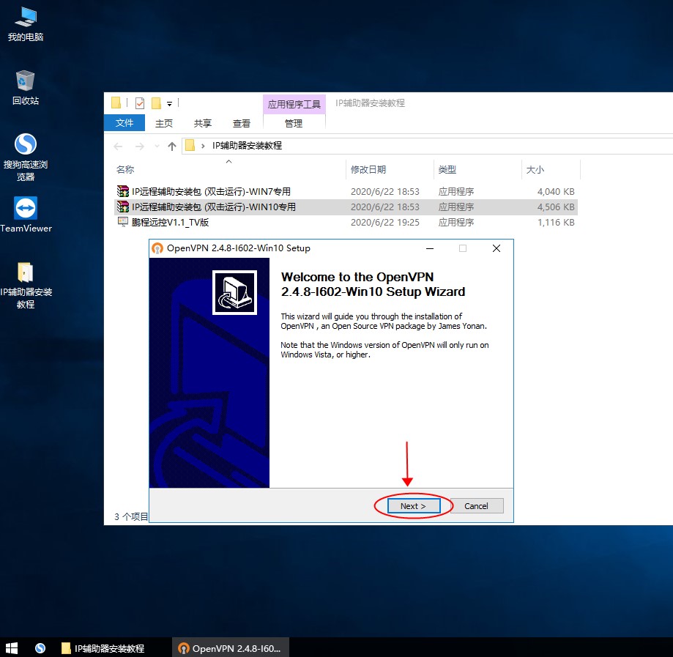The height and width of the screenshot is (657, 673).
Task: Open recent locations dropdown arrow
Action: click(157, 146)
